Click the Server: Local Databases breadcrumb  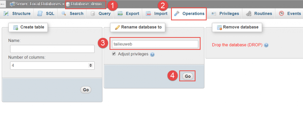coord(37,4)
